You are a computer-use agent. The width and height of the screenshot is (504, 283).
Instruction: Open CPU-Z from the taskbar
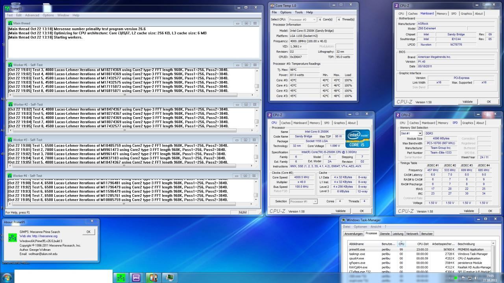pos(136,278)
